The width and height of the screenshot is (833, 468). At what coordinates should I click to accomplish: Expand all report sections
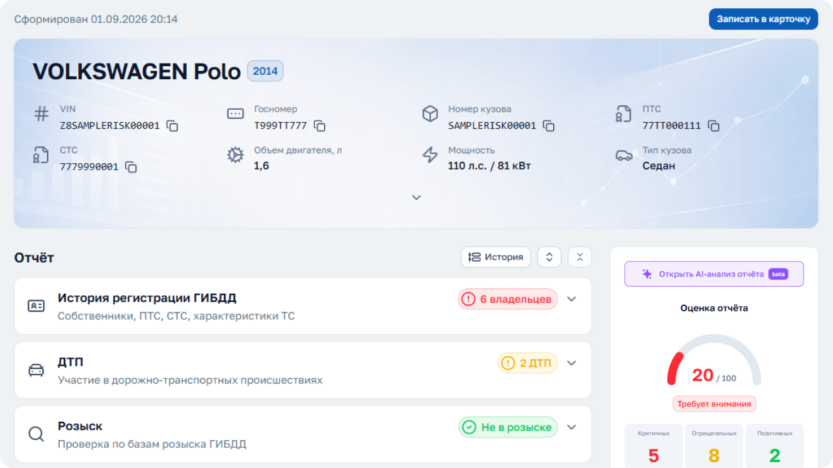tap(549, 257)
